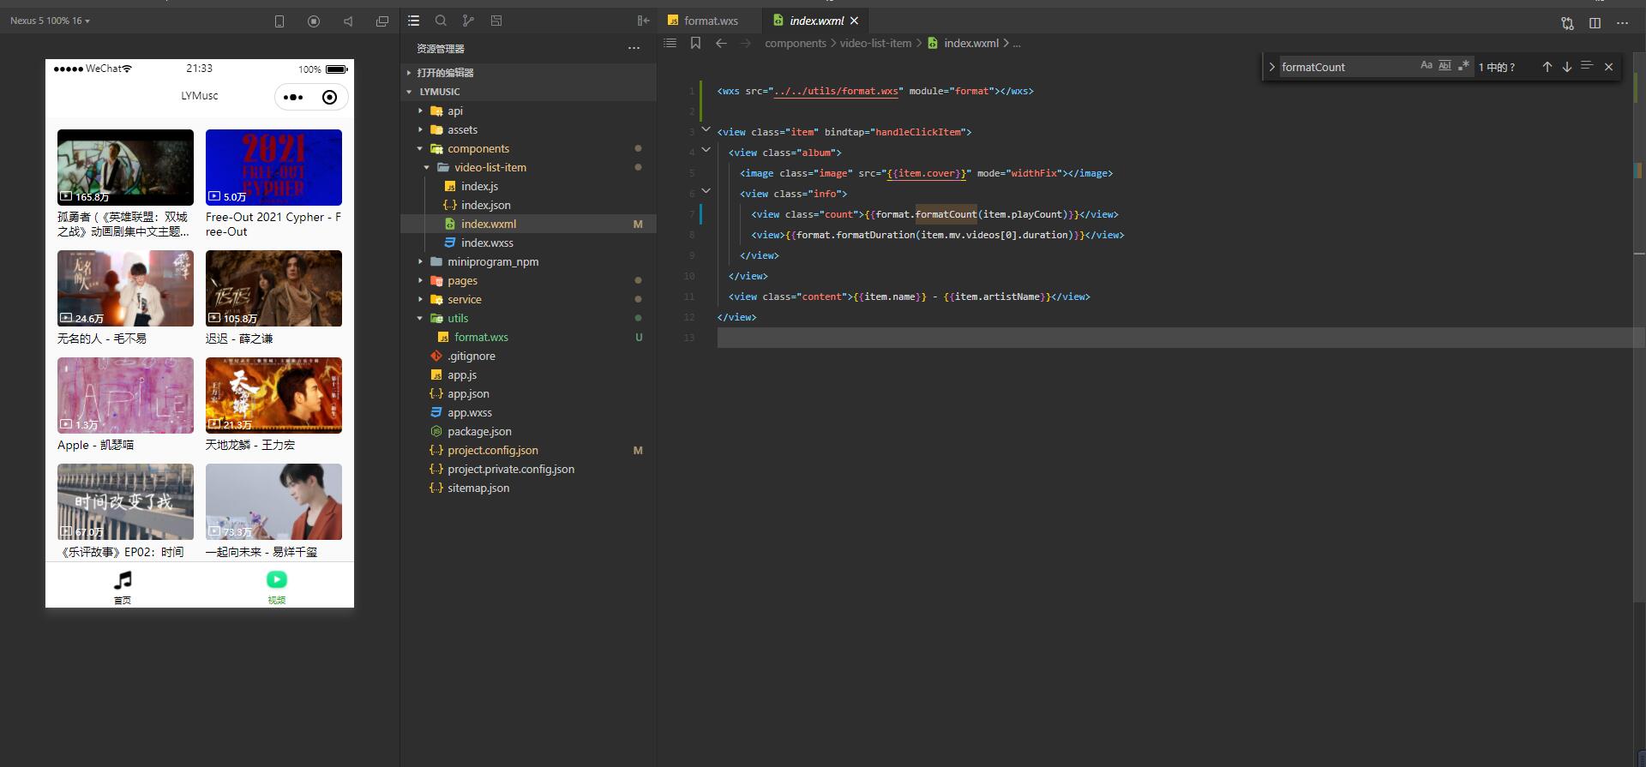Open the explorer list icon in editor sidebar
Image resolution: width=1646 pixels, height=767 pixels.
tap(414, 21)
